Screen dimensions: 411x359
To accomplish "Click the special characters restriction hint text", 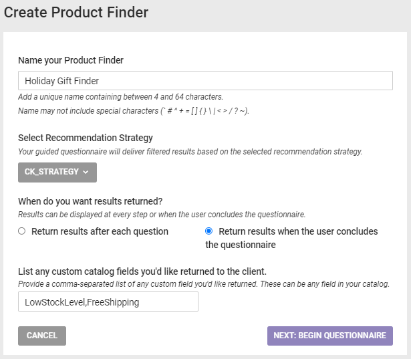I will [134, 110].
